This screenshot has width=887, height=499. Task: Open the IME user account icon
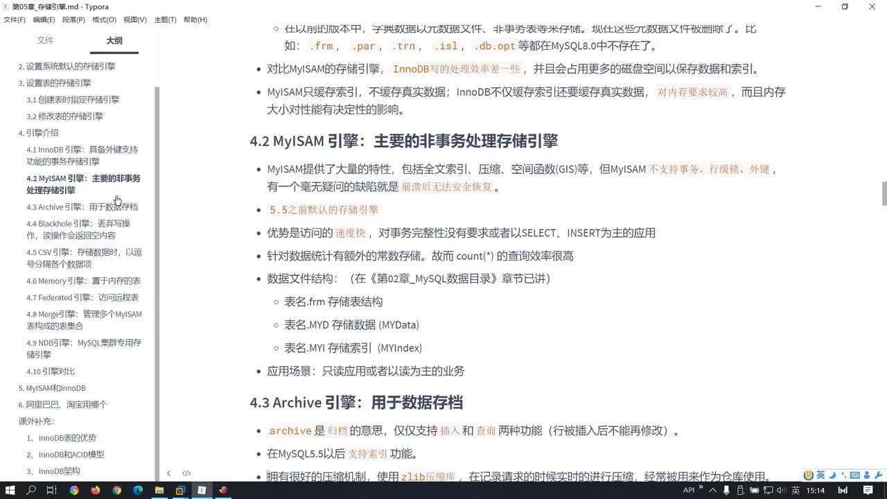point(867,475)
